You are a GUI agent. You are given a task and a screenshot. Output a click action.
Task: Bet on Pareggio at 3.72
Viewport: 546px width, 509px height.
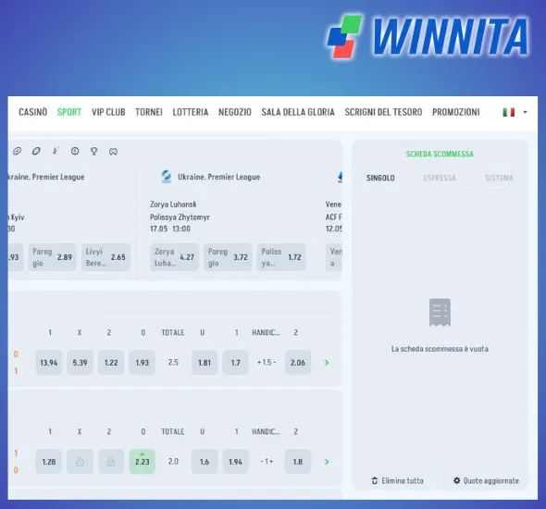click(x=228, y=257)
